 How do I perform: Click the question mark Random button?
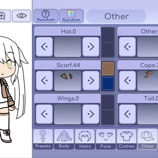click(46, 16)
